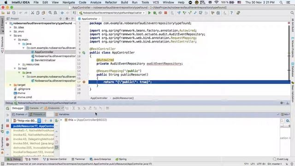Viewport: 295px width, 166px height.
Task: Select the AppController editor tab
Action: [89, 19]
